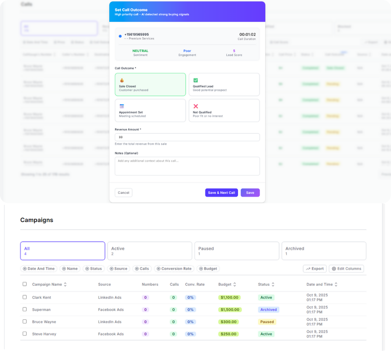The height and width of the screenshot is (351, 391).
Task: Open the Archived campaigns tab
Action: pyautogui.click(x=324, y=251)
